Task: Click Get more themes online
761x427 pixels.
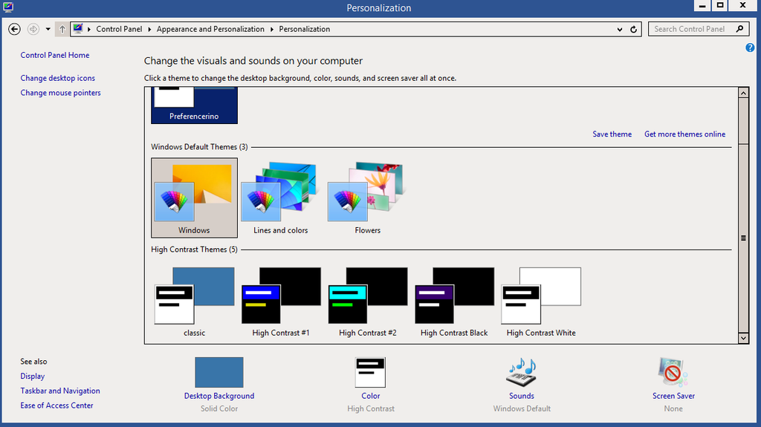Action: click(684, 134)
